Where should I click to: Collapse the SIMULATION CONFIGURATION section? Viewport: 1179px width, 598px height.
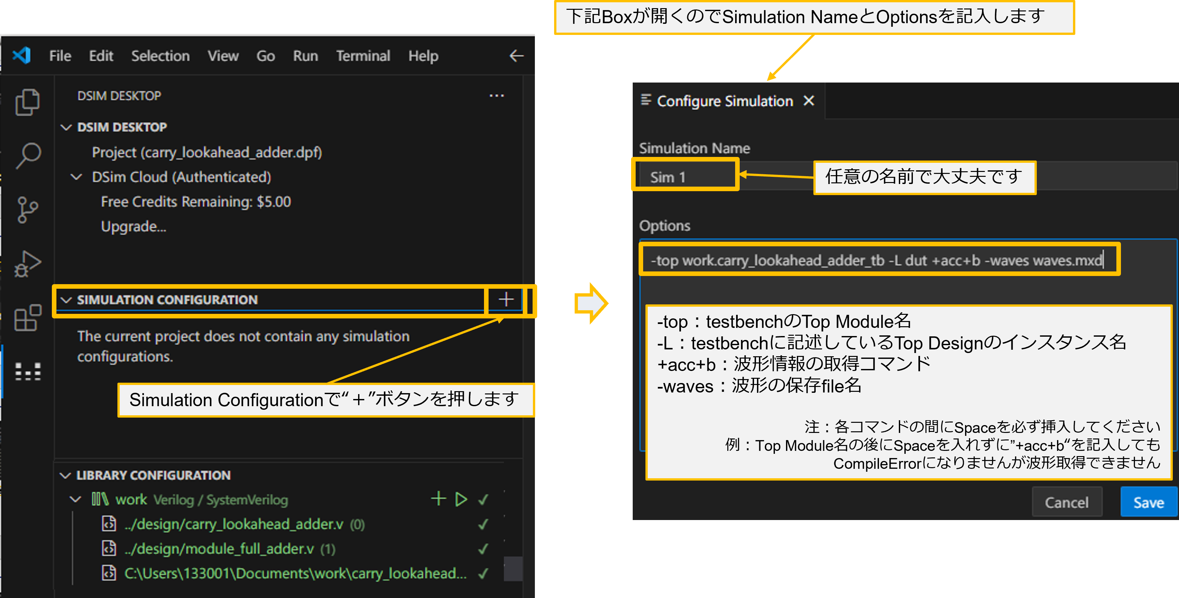click(x=66, y=300)
